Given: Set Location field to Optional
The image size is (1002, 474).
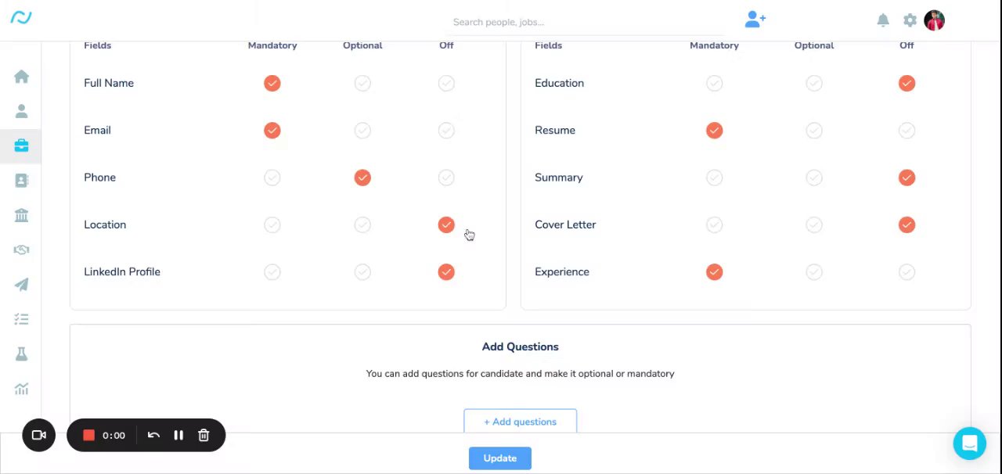Looking at the screenshot, I should [362, 225].
